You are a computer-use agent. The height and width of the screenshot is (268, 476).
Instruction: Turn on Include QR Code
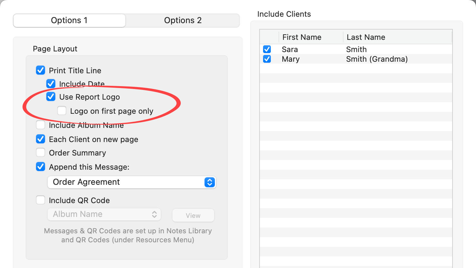click(x=41, y=200)
